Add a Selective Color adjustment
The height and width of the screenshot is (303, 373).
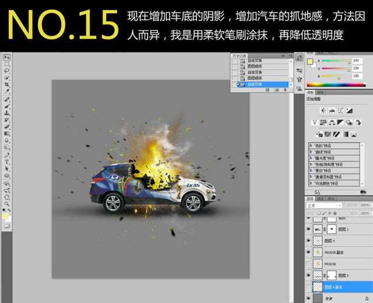pos(354,135)
